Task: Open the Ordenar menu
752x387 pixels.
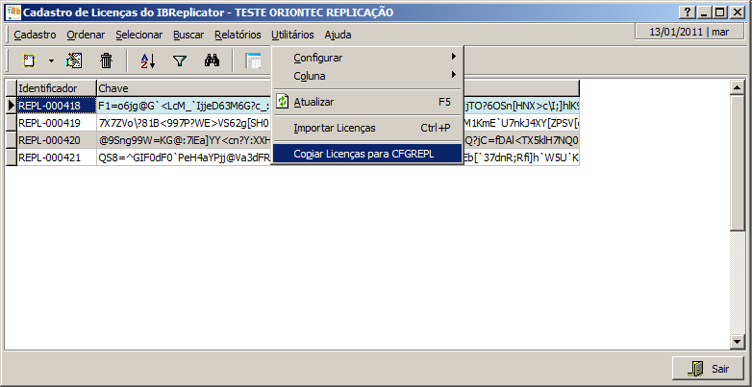Action: click(x=86, y=35)
